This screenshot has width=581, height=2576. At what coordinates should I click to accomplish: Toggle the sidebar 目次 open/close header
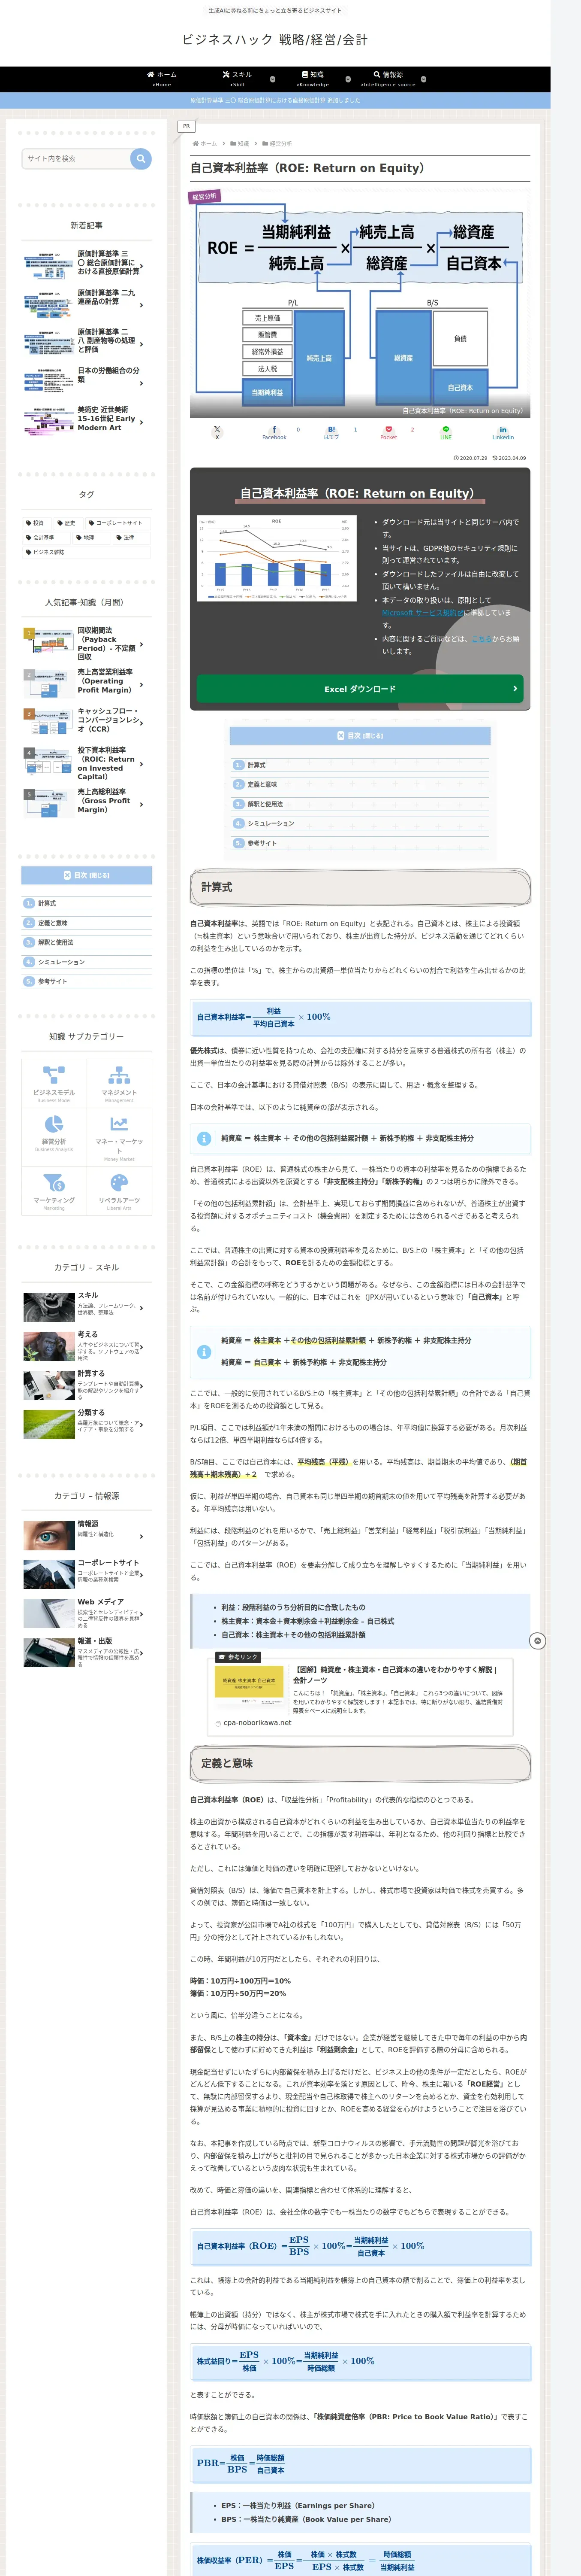point(87,875)
